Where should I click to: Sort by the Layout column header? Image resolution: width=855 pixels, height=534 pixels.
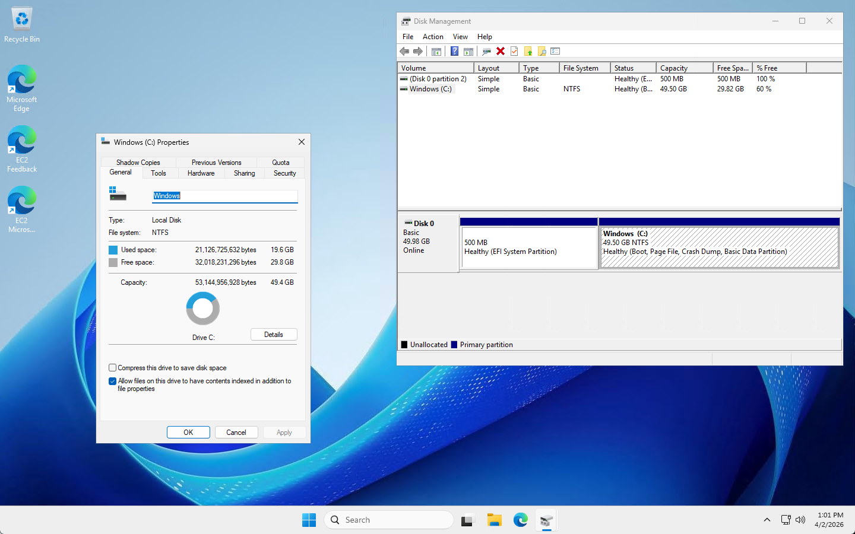click(x=497, y=68)
